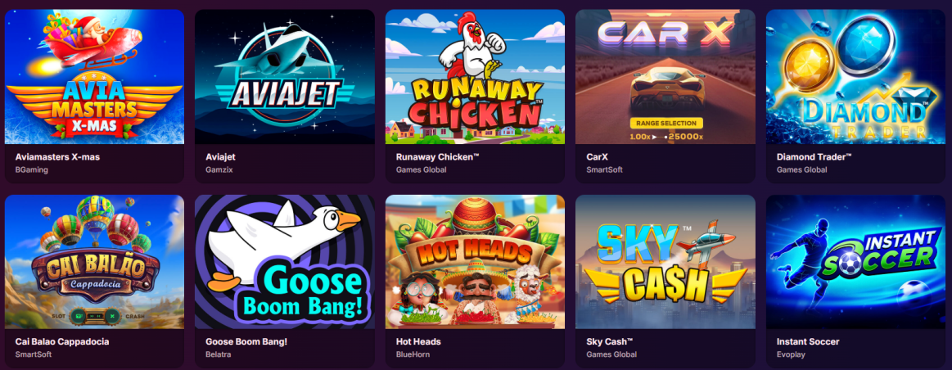Screen dimensions: 952x370
Task: Open the Aviamasters X-mas game thumbnail
Action: pos(94,77)
